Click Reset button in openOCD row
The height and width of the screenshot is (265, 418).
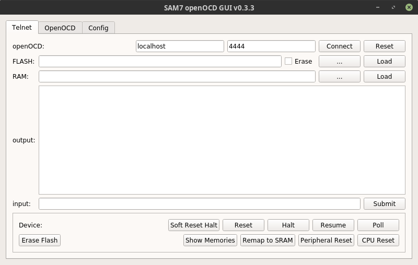pos(385,46)
